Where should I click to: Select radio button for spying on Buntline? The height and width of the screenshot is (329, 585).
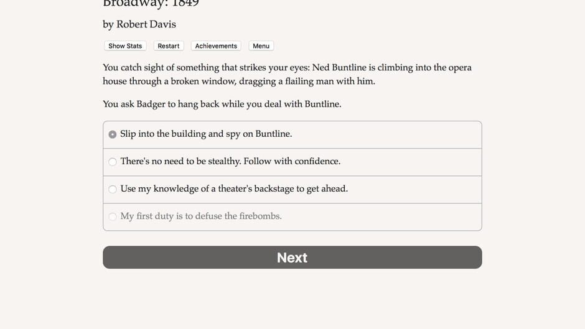113,134
